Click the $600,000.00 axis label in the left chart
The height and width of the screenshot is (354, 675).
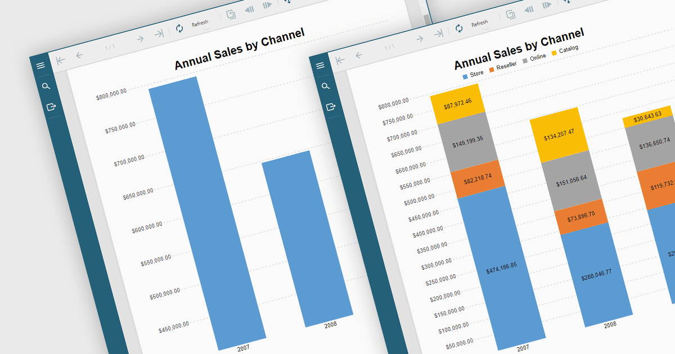coord(146,226)
